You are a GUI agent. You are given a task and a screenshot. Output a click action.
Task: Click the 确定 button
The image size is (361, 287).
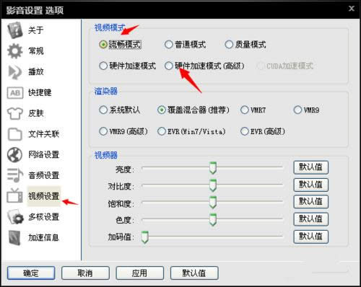click(x=31, y=273)
